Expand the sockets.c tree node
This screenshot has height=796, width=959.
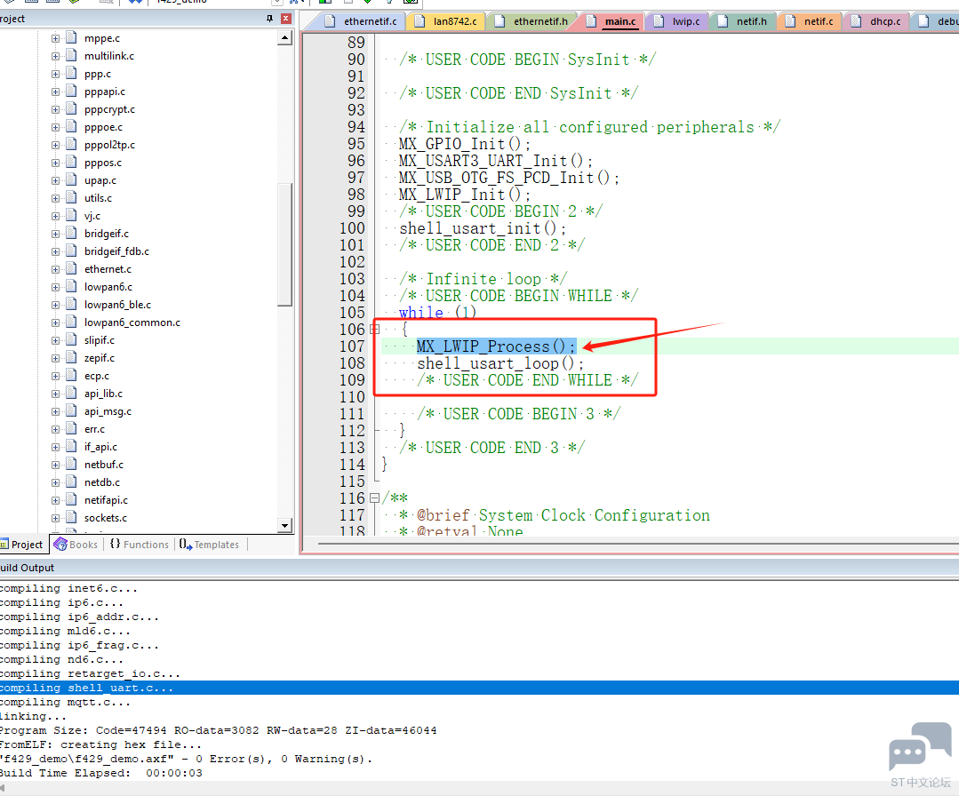56,518
